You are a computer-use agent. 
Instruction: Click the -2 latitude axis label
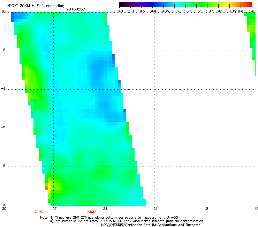[3, 50]
